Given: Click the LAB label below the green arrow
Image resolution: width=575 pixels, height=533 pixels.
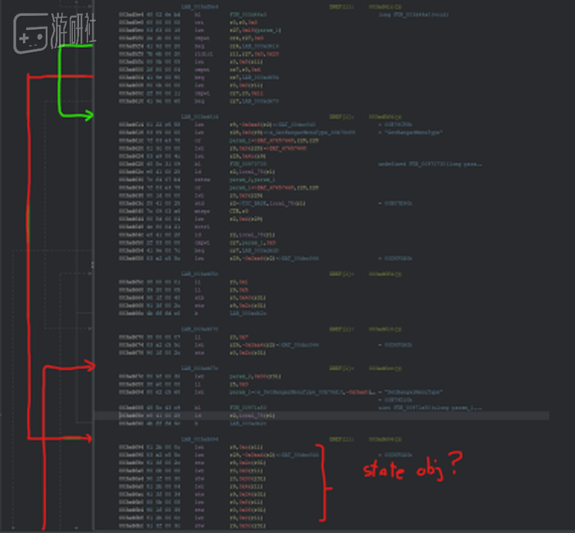Looking at the screenshot, I should click(199, 116).
